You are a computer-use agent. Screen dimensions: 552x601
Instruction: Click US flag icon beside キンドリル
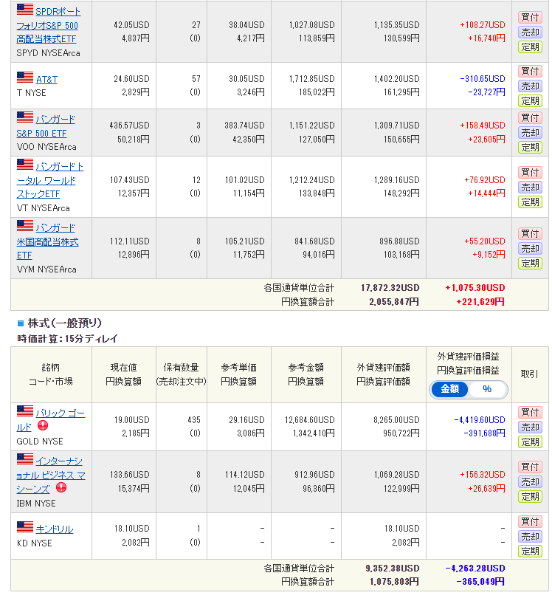[x=25, y=527]
